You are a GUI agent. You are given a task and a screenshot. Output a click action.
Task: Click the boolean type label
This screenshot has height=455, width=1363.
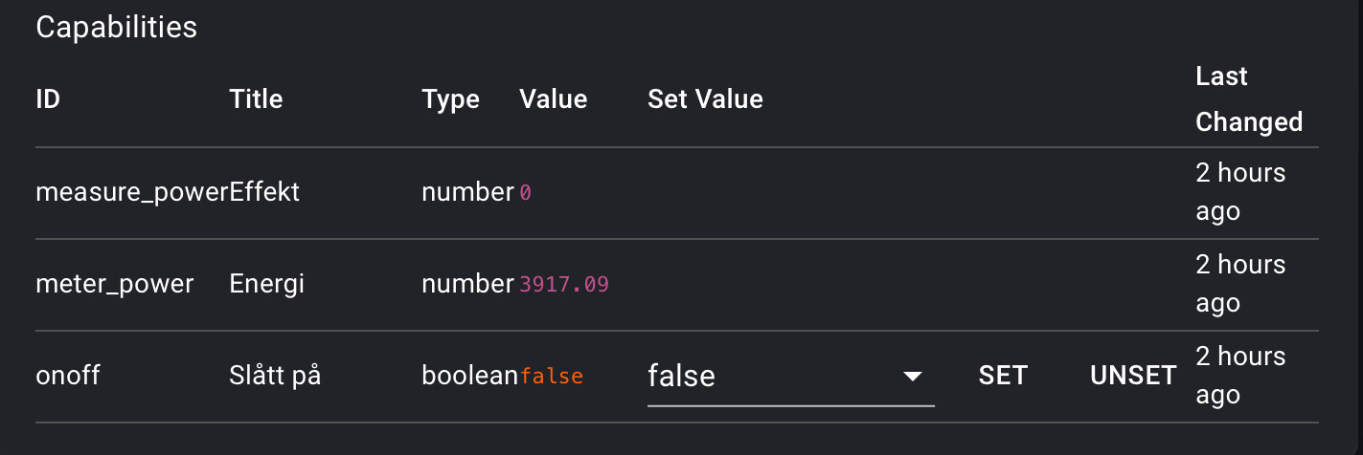click(469, 376)
